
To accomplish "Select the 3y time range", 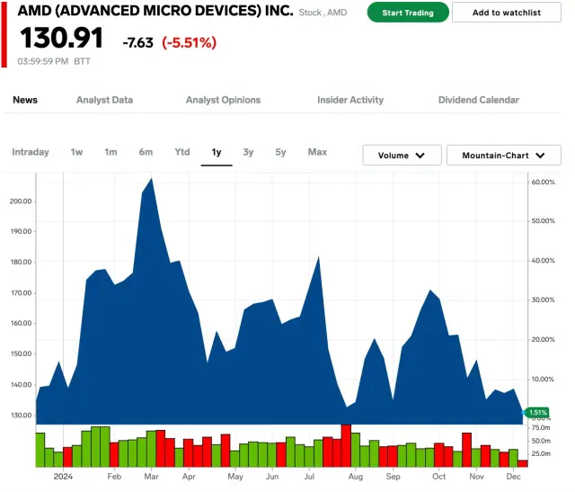I will (248, 152).
